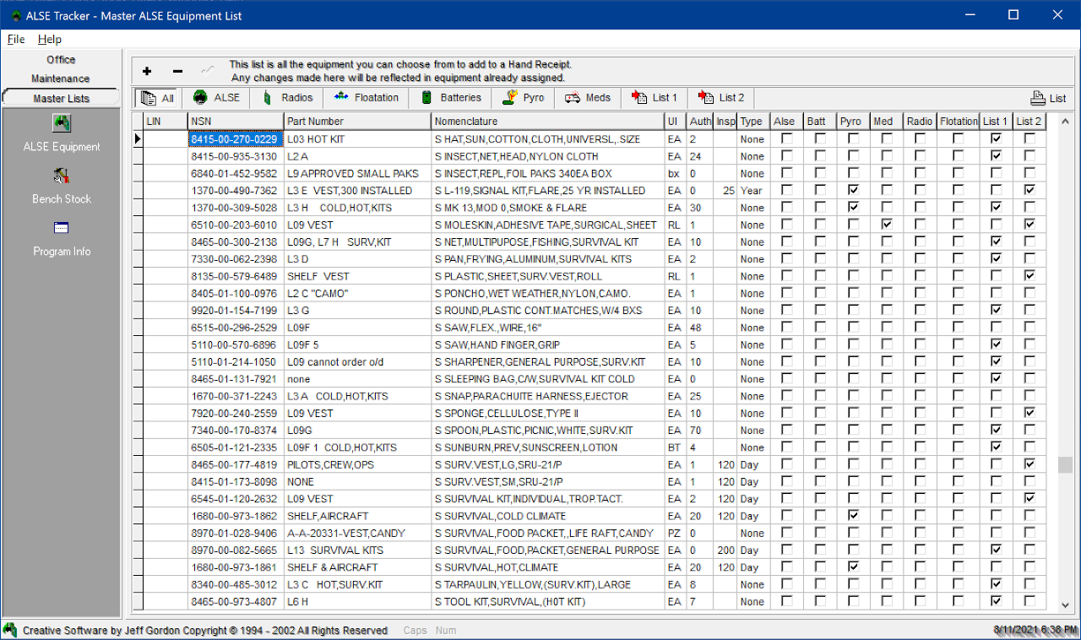Viewport: 1081px width, 640px height.
Task: Select part number A-A-20331-VEST,CANDY
Action: click(357, 533)
